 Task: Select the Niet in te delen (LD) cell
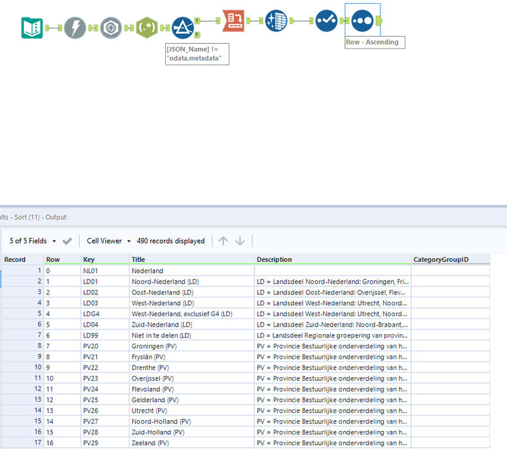click(x=191, y=335)
